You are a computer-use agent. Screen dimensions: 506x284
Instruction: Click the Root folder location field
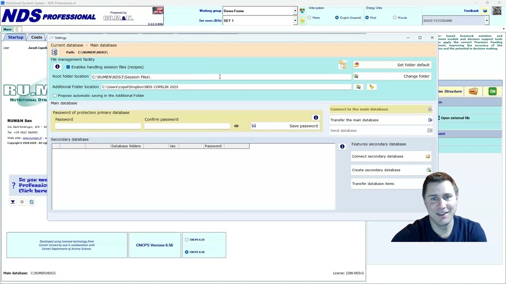click(x=221, y=77)
